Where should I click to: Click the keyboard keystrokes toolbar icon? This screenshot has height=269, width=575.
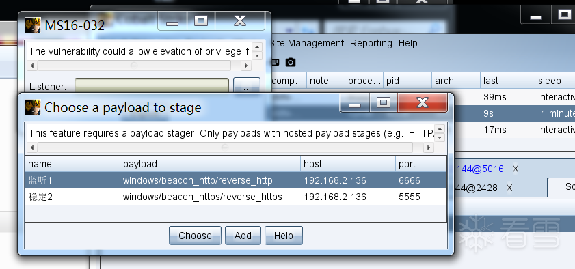click(x=275, y=62)
